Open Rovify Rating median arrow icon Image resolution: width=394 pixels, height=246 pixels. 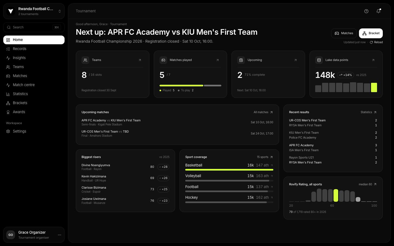pyautogui.click(x=375, y=184)
